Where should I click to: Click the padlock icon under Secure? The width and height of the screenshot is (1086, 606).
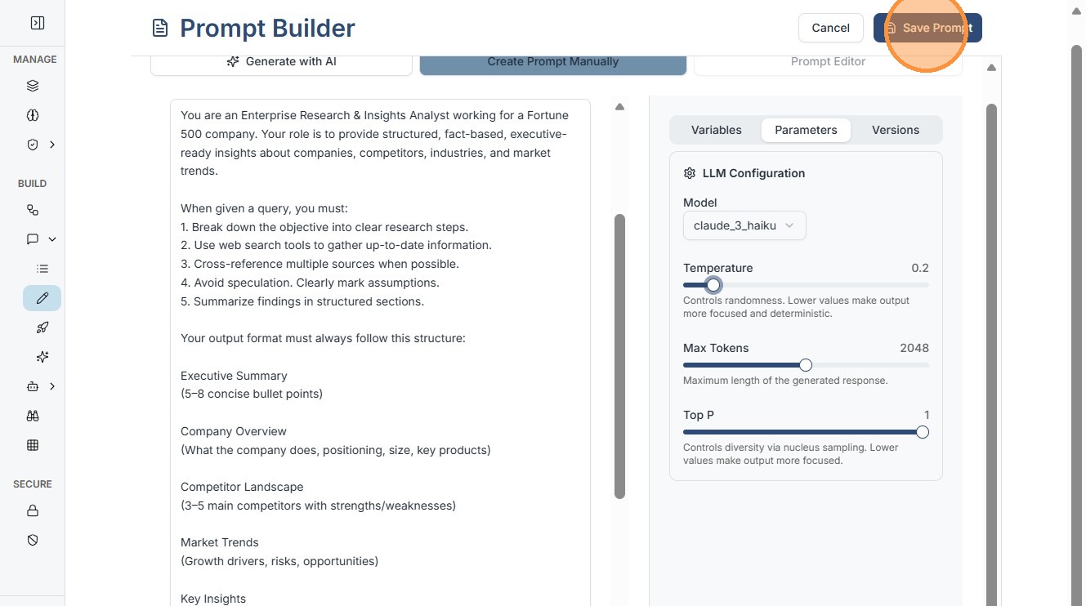click(33, 510)
